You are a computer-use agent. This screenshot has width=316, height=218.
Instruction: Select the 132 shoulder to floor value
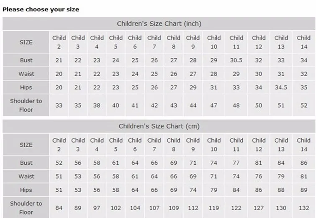click(304, 208)
